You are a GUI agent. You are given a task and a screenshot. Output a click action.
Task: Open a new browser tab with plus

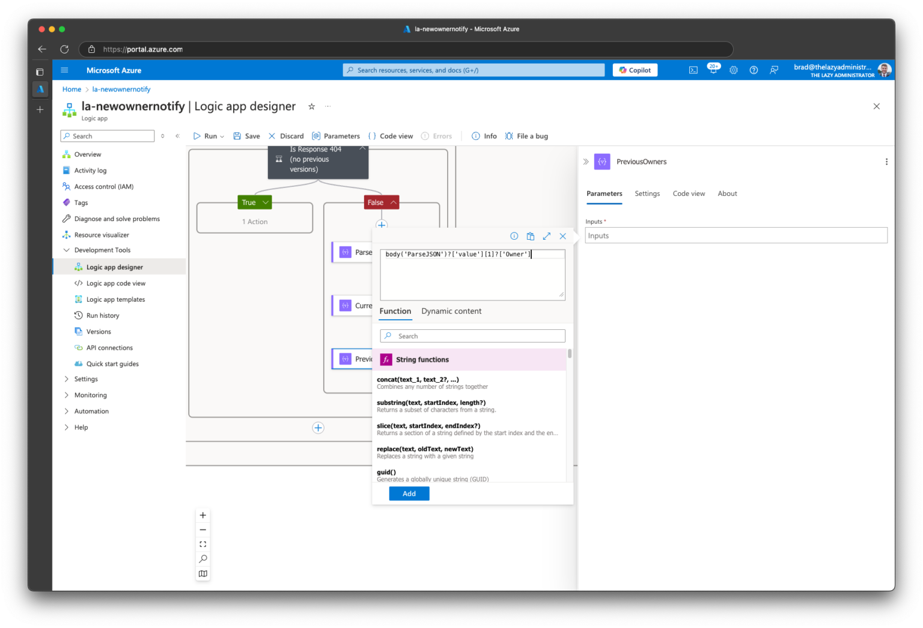click(x=40, y=109)
